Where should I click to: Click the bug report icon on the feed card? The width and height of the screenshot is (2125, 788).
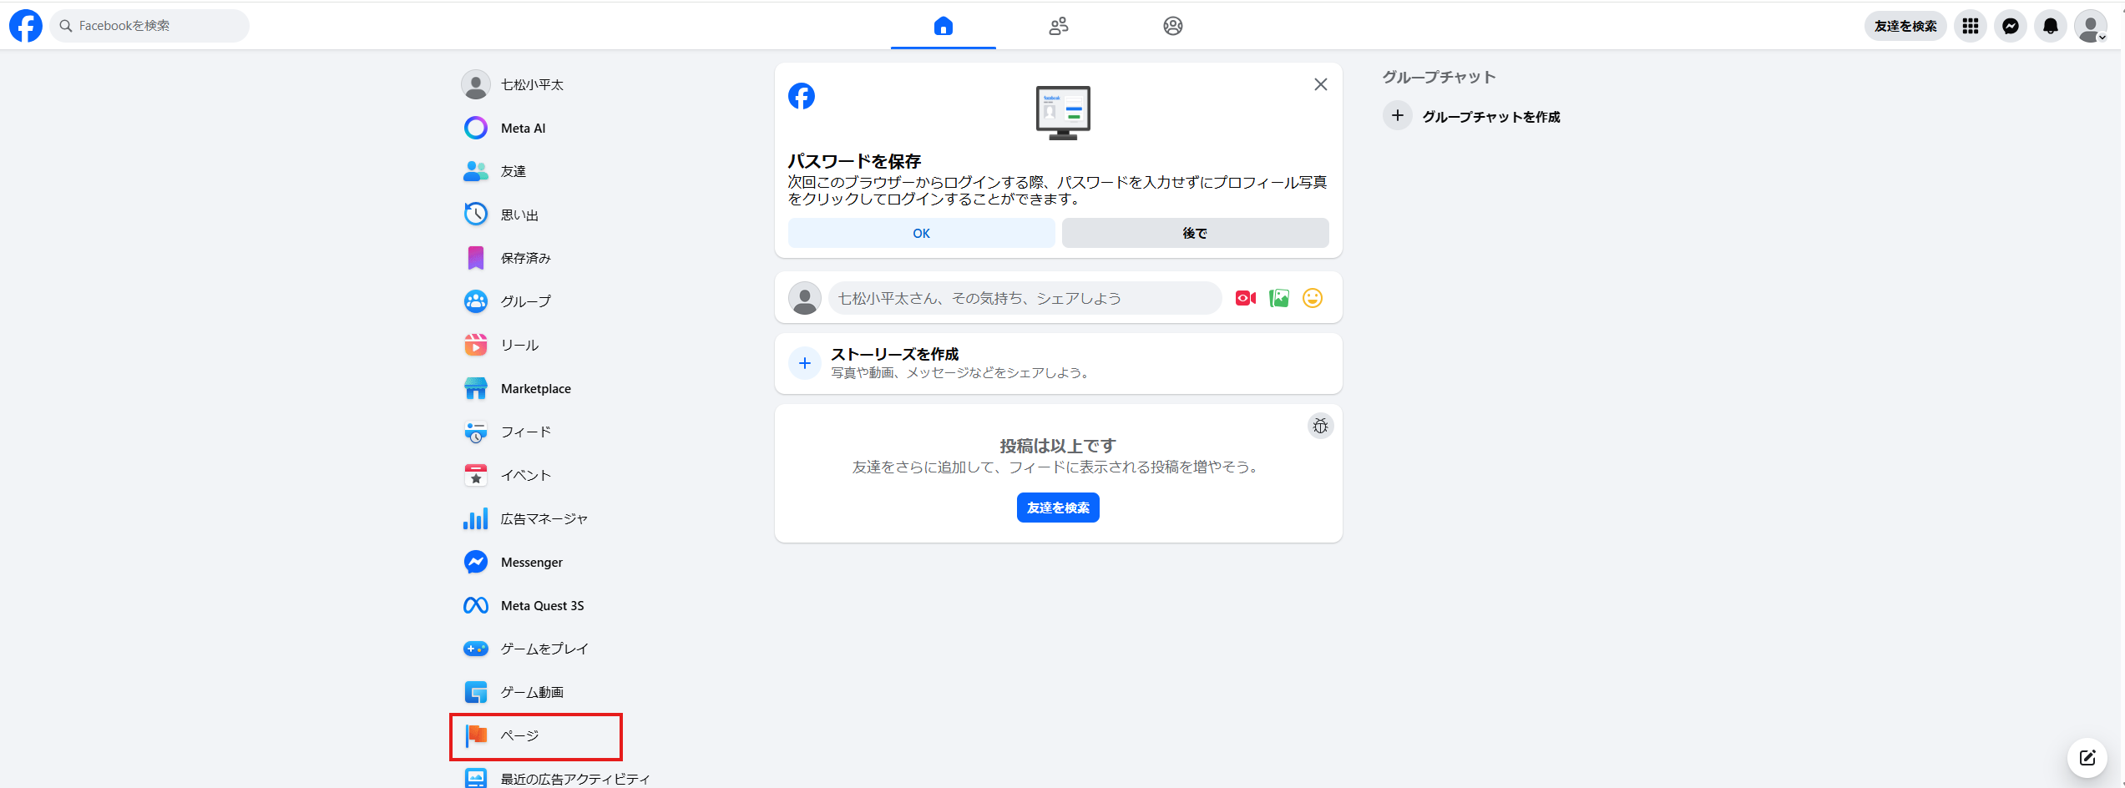1320,426
